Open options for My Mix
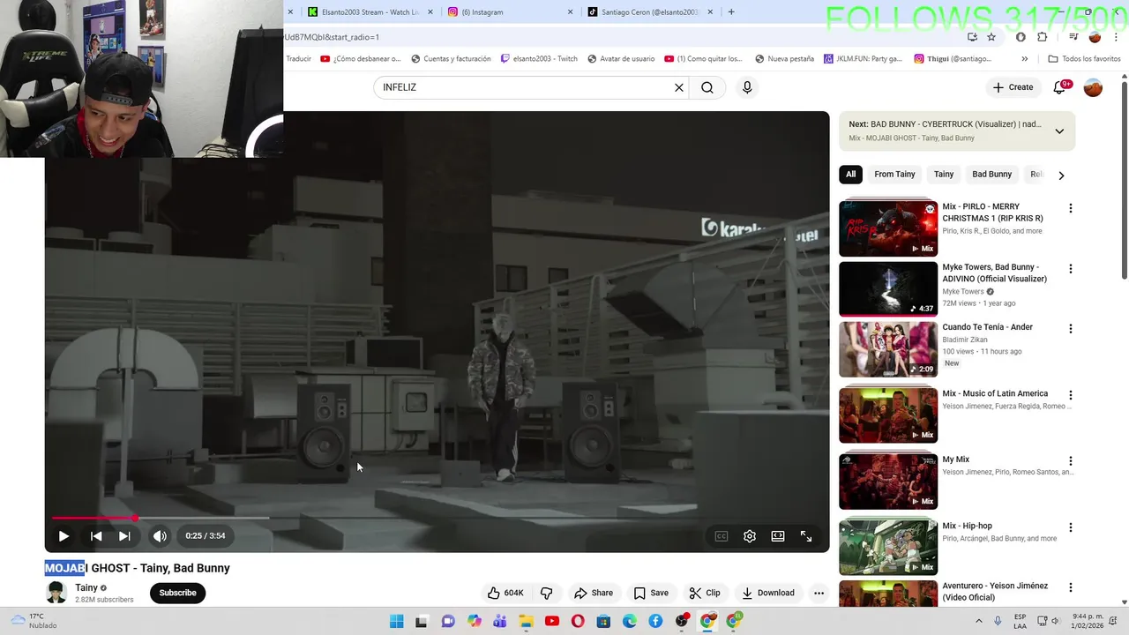1129x635 pixels. pos(1071,460)
